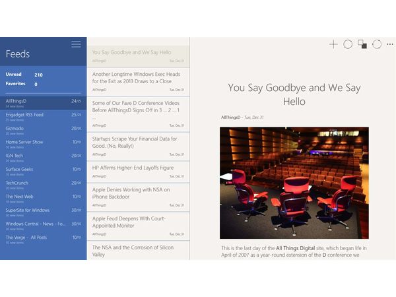Open 'Some of Our Fave D Conference Videos' article
Screen dimensions: 396x297
pyautogui.click(x=138, y=114)
